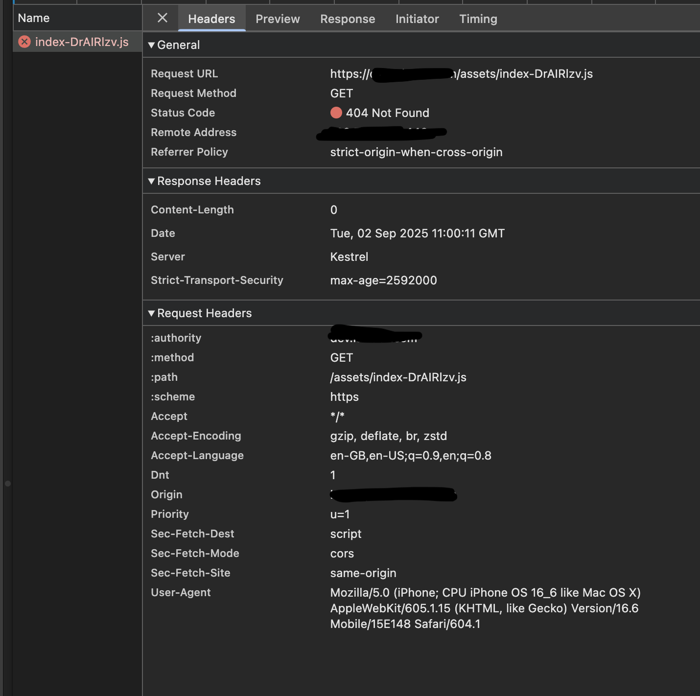Click the 404 Not Found status text
This screenshot has width=700, height=696.
[387, 113]
